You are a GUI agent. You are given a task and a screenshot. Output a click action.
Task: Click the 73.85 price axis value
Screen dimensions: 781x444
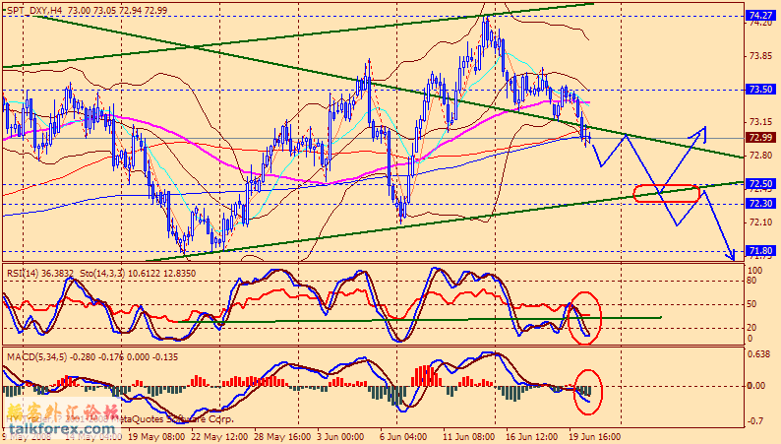click(x=760, y=56)
